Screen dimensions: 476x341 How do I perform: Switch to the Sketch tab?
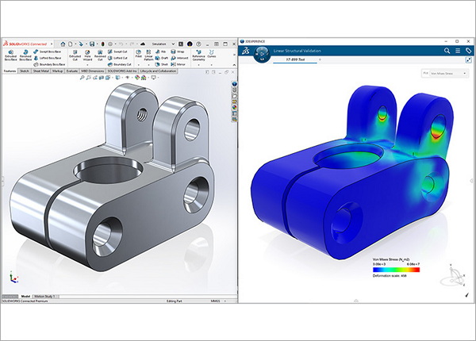[25, 71]
